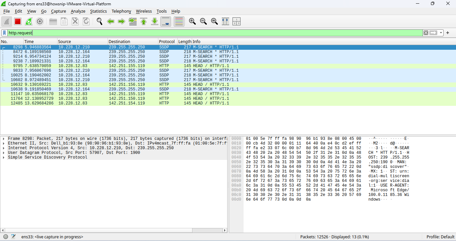Viewport: 456px width, 241px height.
Task: Jump to the first packet
Action: point(144,21)
